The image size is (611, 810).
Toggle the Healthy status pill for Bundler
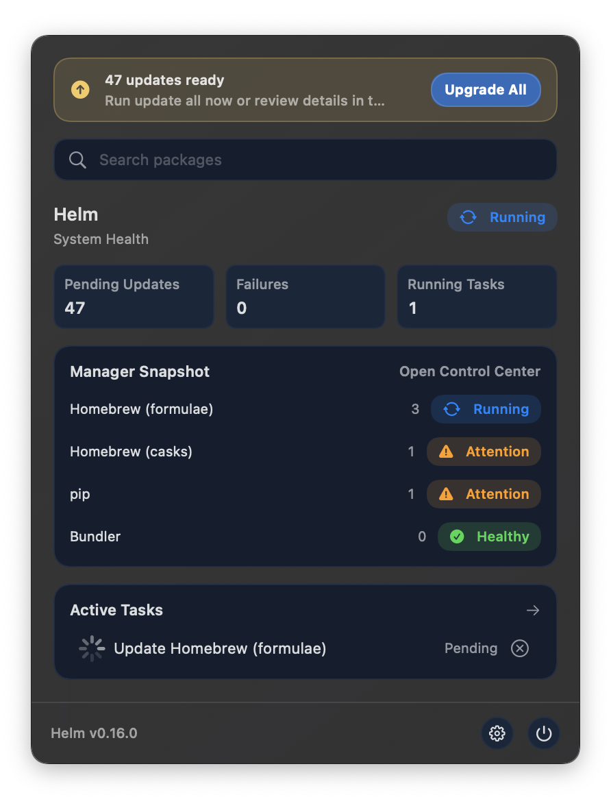(489, 537)
